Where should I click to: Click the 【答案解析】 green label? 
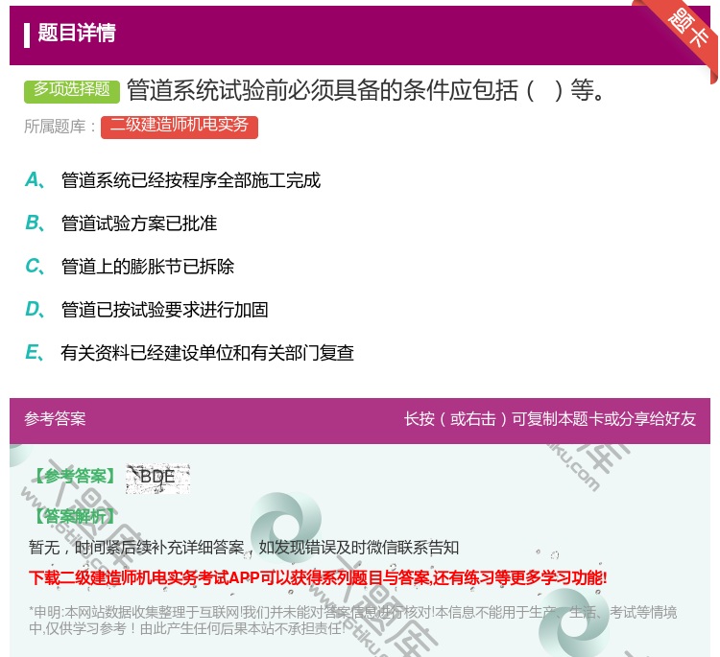click(75, 516)
